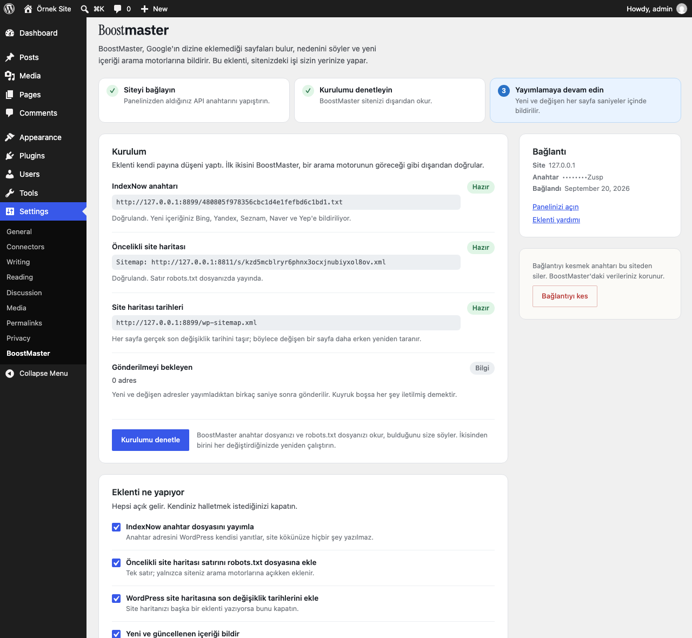692x638 pixels.
Task: Click the '0 adres' queue count text
Action: click(124, 381)
